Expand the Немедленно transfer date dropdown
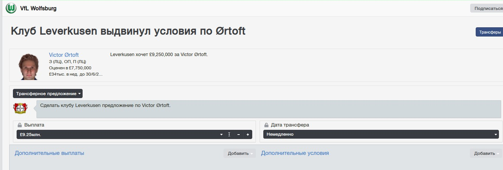 click(382, 135)
